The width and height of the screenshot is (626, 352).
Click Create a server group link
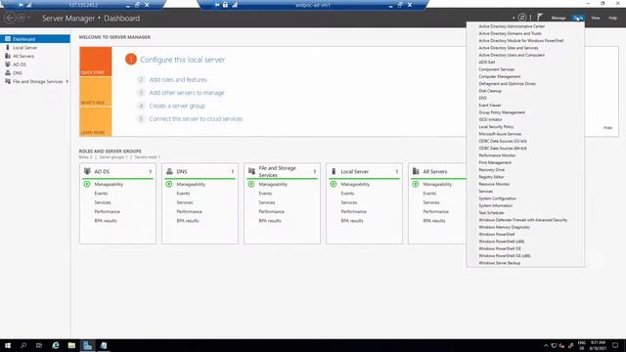tap(177, 106)
